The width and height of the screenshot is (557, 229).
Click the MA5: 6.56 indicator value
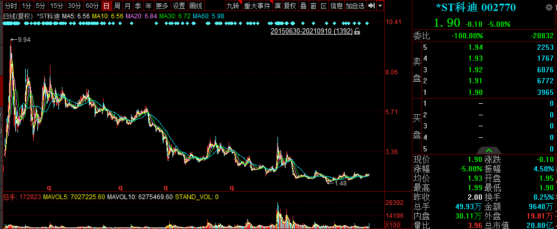(76, 16)
